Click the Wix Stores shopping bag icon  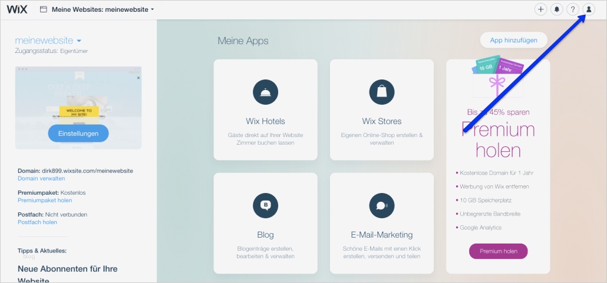[x=382, y=92]
